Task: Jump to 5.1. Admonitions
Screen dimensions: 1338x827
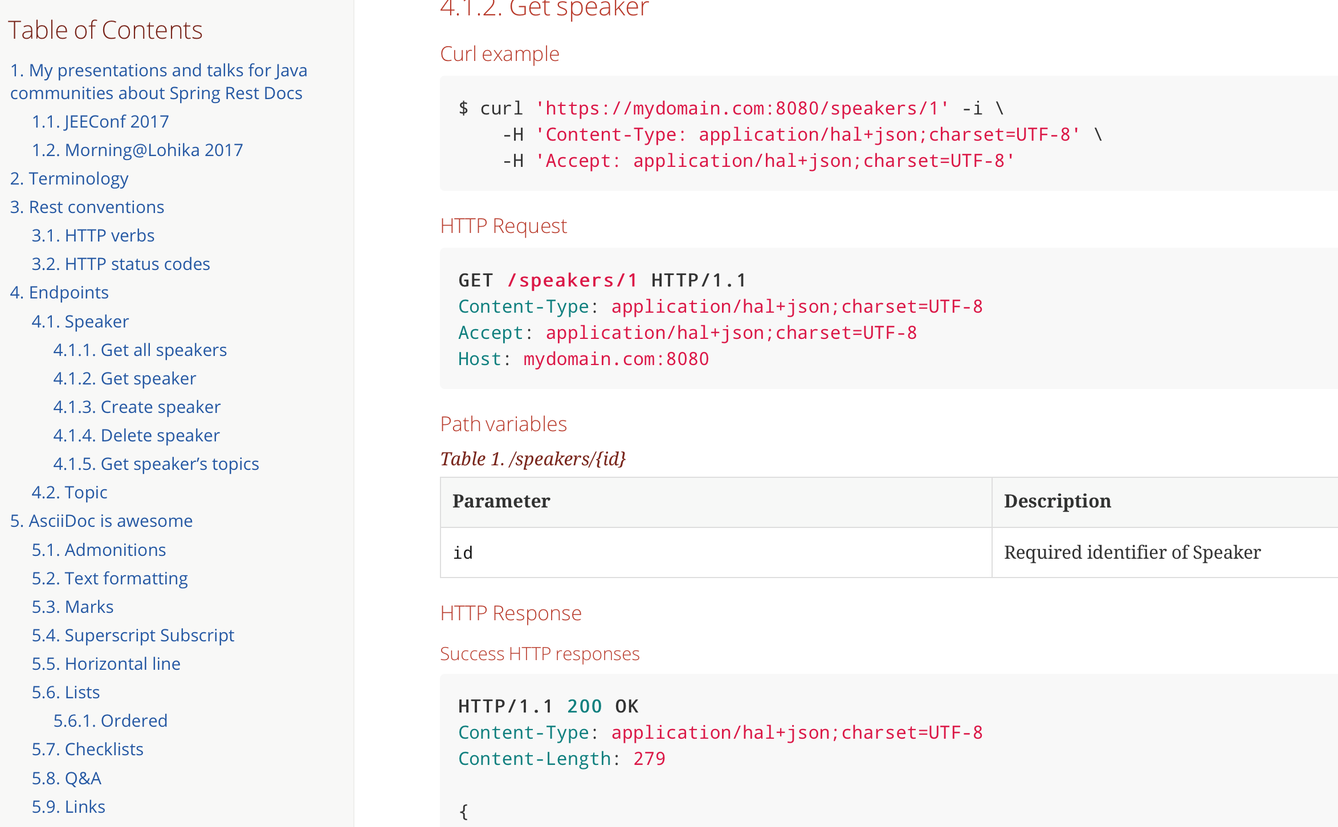Action: (99, 550)
